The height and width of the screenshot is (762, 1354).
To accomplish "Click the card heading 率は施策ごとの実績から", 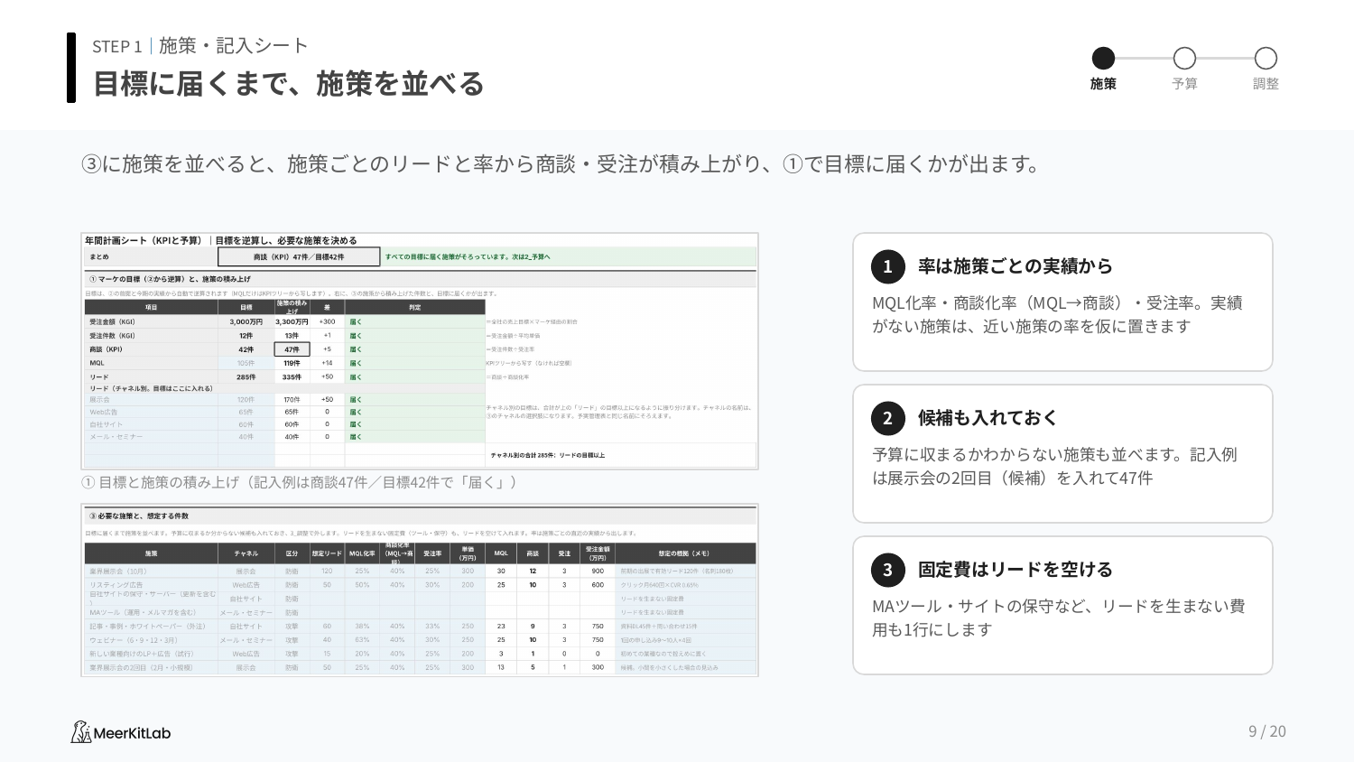I will pyautogui.click(x=1015, y=266).
